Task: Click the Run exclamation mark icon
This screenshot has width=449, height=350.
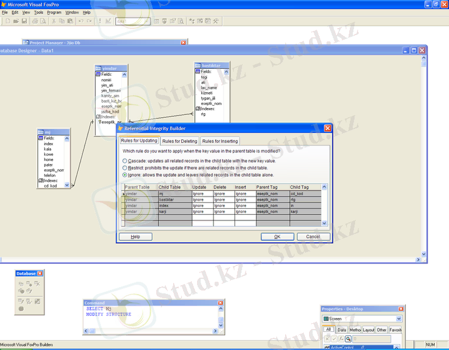Action: (100, 21)
